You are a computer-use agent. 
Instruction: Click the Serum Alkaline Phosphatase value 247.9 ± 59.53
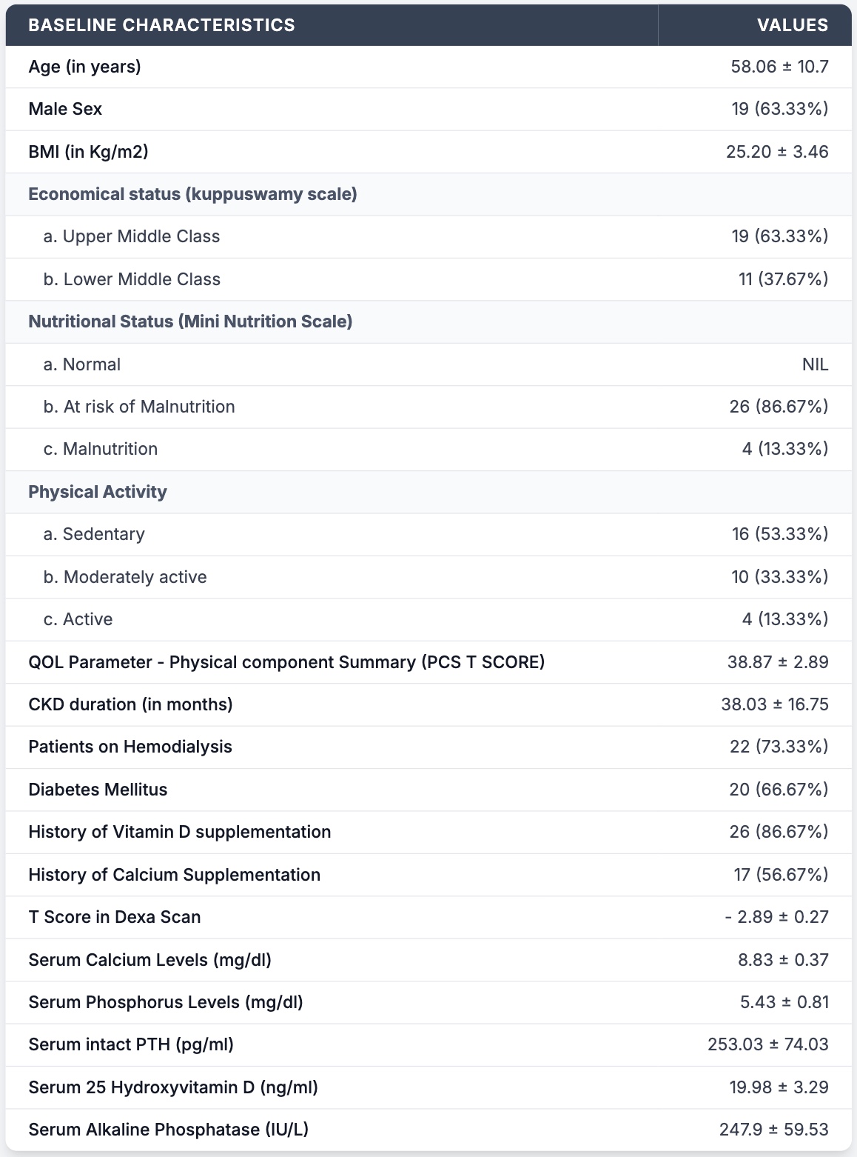774,1130
